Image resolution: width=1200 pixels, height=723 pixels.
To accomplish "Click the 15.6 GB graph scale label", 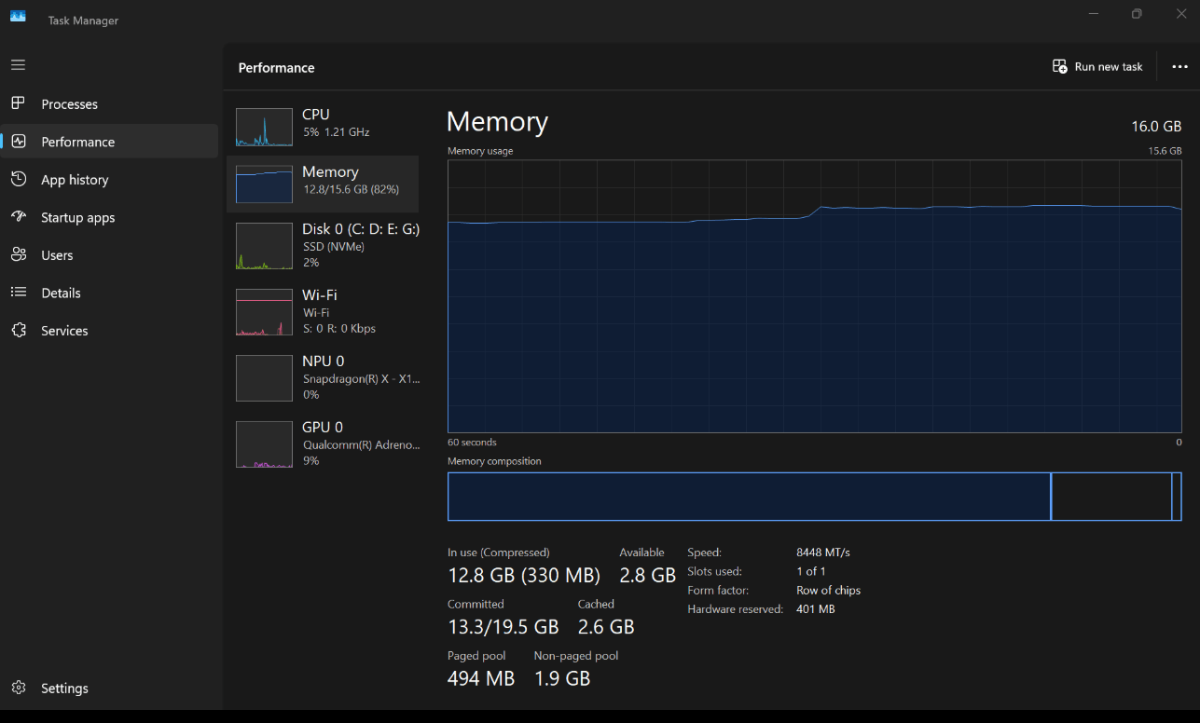I will [x=1165, y=151].
